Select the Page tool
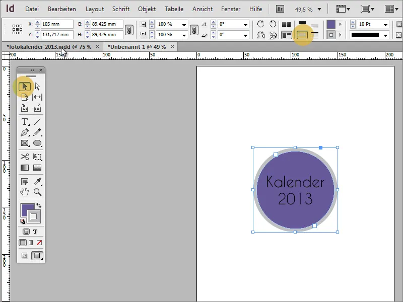 pos(25,97)
